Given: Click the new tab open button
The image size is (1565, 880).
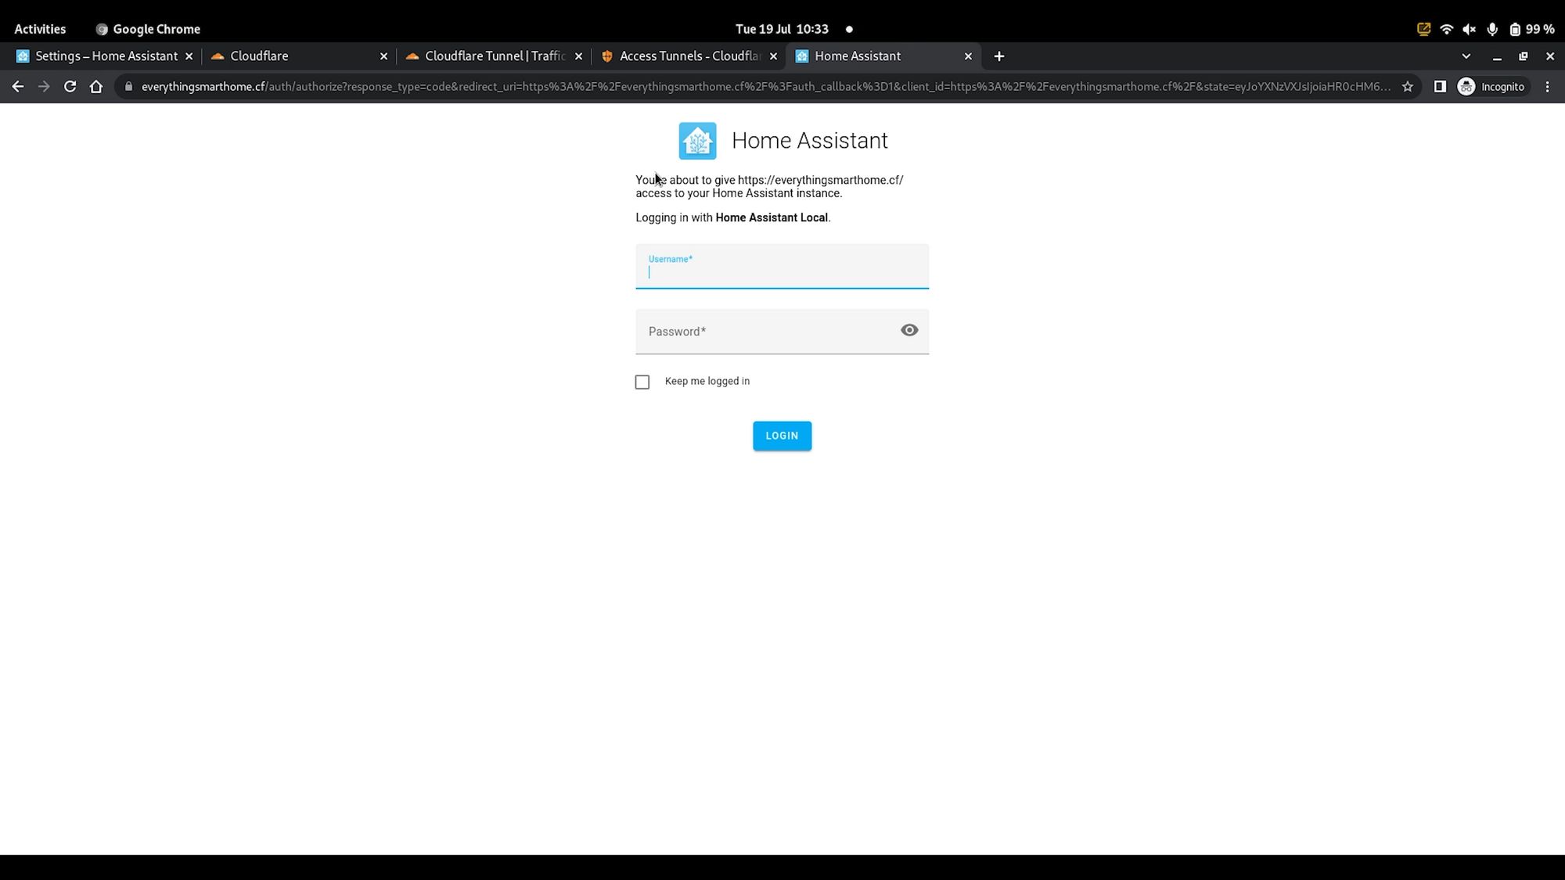Looking at the screenshot, I should click(998, 56).
